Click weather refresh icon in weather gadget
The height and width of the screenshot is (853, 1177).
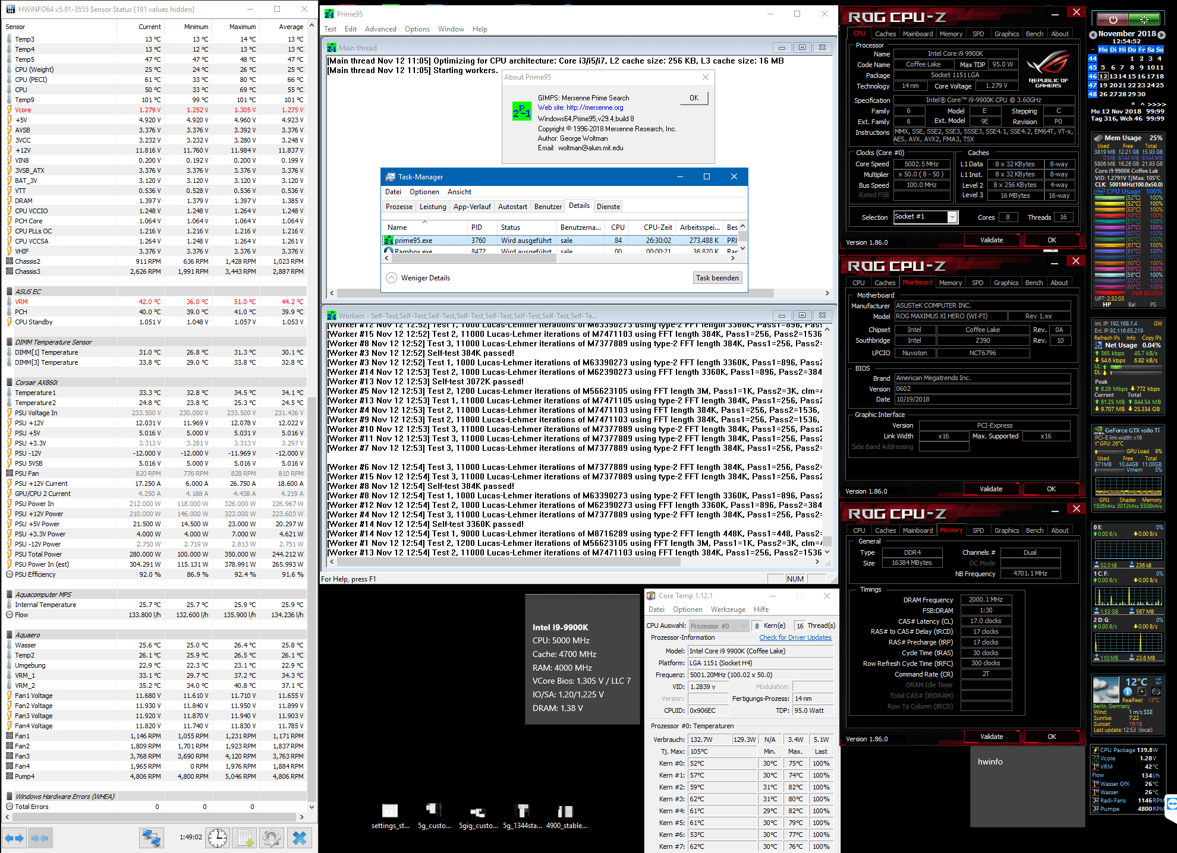coord(1159,681)
